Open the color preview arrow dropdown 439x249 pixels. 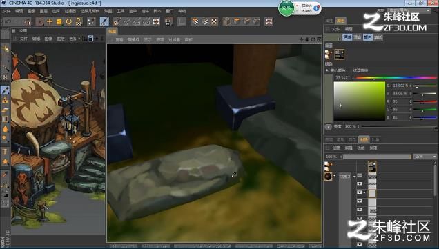340,38
